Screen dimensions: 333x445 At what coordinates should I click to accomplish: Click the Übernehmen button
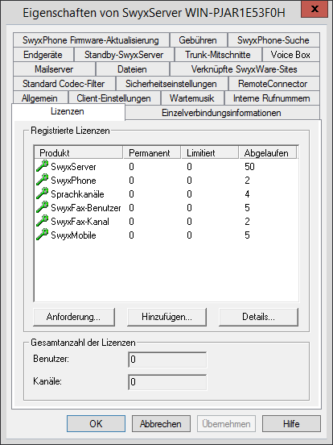click(226, 424)
